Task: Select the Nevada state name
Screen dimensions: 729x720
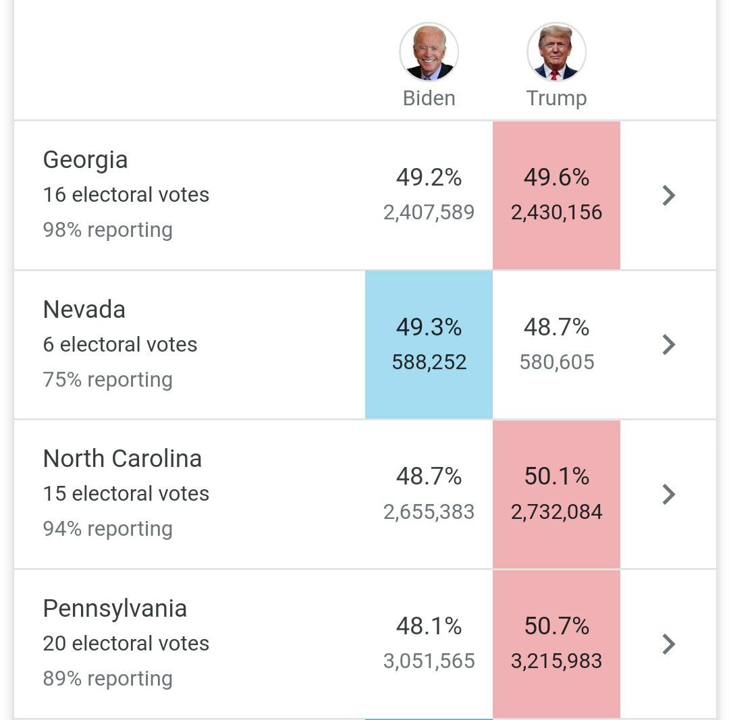Action: (x=84, y=310)
